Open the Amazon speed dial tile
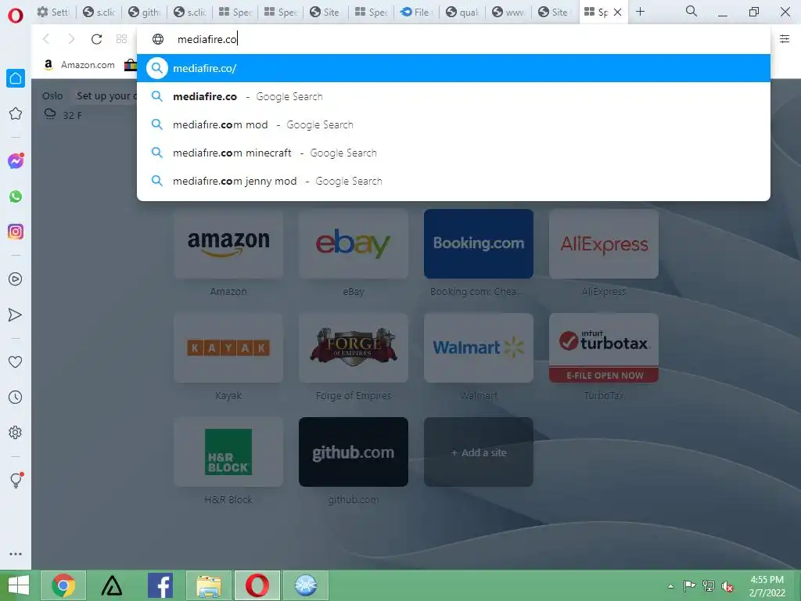The image size is (801, 601). click(228, 244)
